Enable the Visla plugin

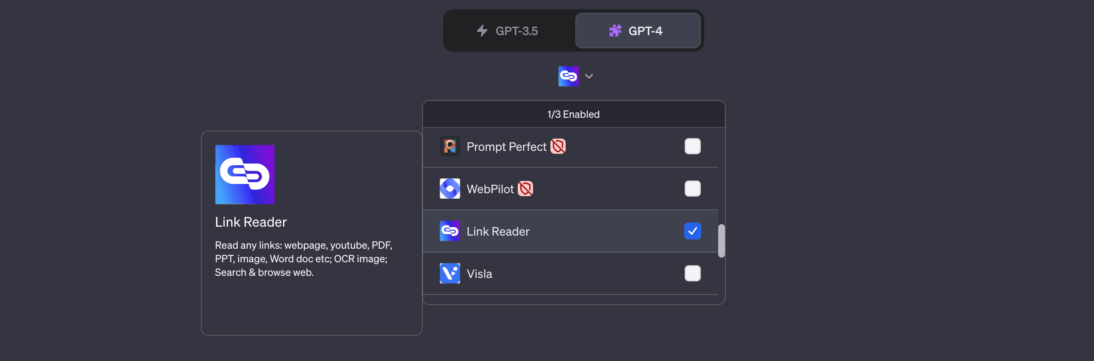(693, 274)
